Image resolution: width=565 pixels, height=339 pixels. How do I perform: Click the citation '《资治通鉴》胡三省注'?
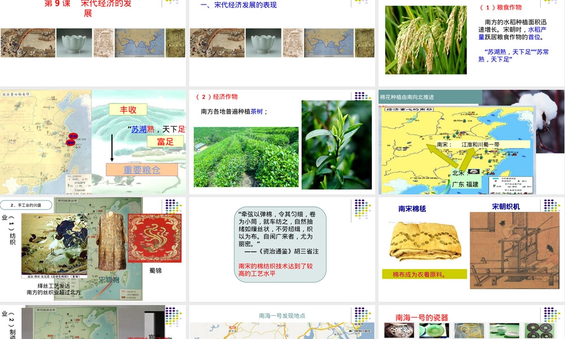pos(288,251)
